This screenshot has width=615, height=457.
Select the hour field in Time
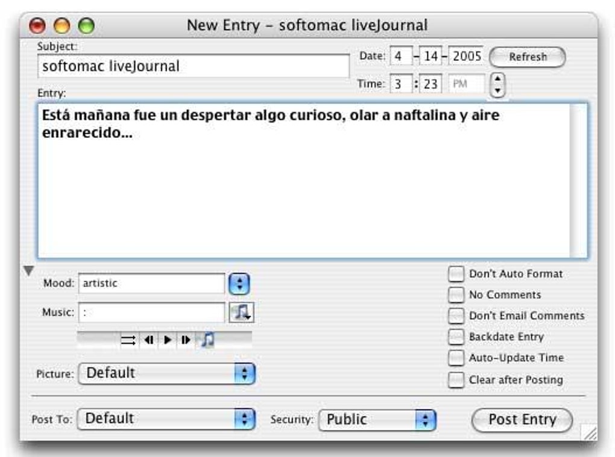pyautogui.click(x=401, y=84)
